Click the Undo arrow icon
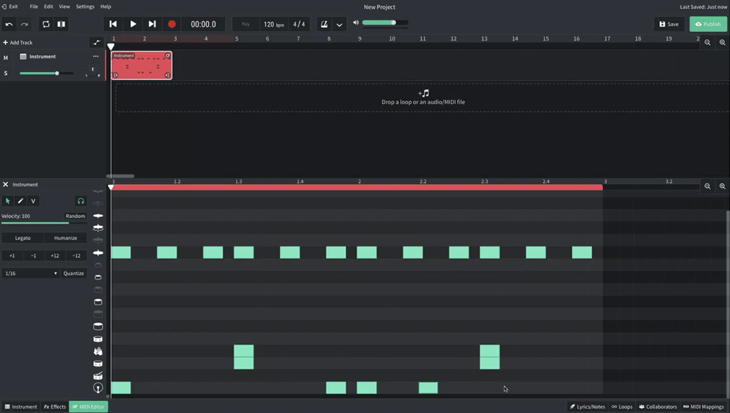730x413 pixels. (x=9, y=24)
